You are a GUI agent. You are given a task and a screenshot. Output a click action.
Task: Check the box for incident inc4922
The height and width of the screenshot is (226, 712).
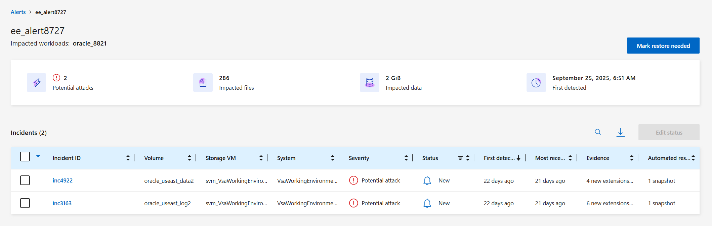click(x=25, y=180)
